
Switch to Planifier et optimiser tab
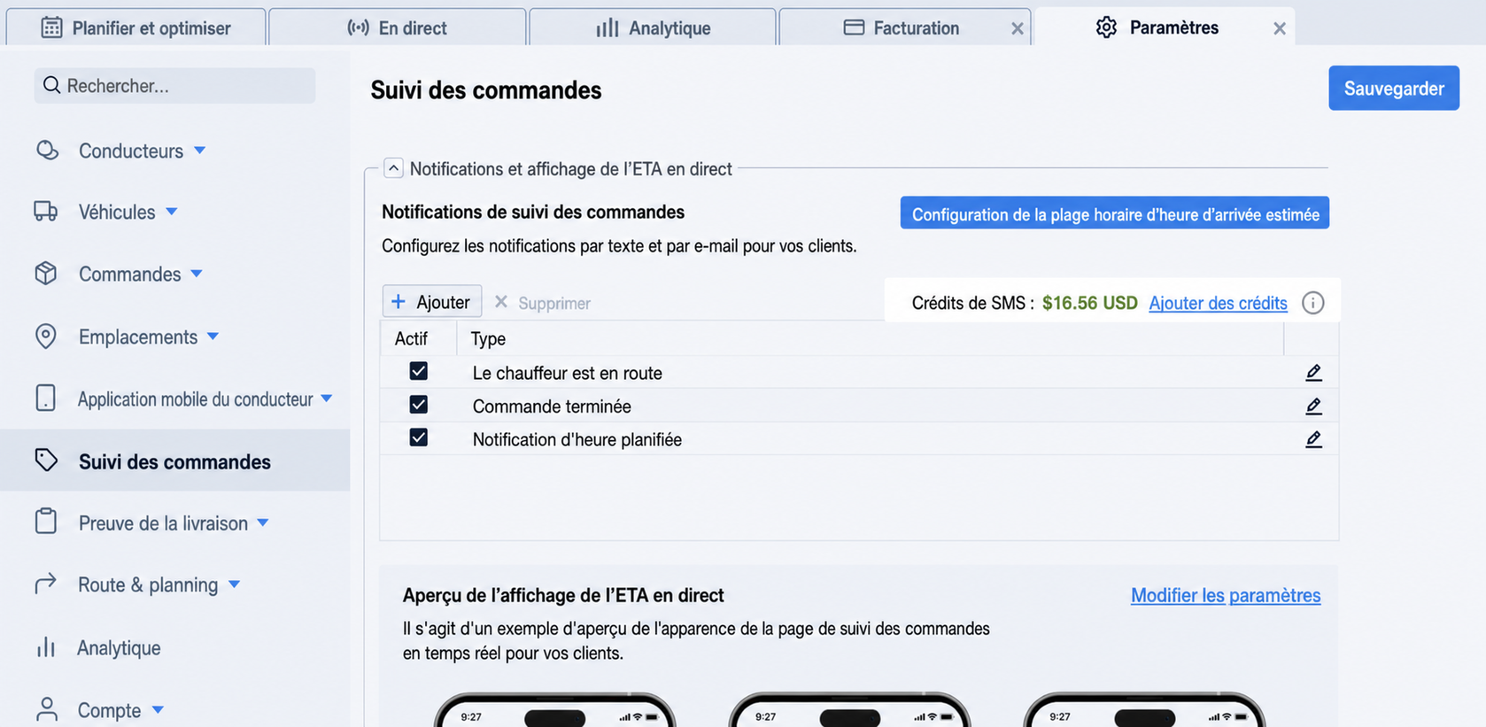tap(135, 27)
